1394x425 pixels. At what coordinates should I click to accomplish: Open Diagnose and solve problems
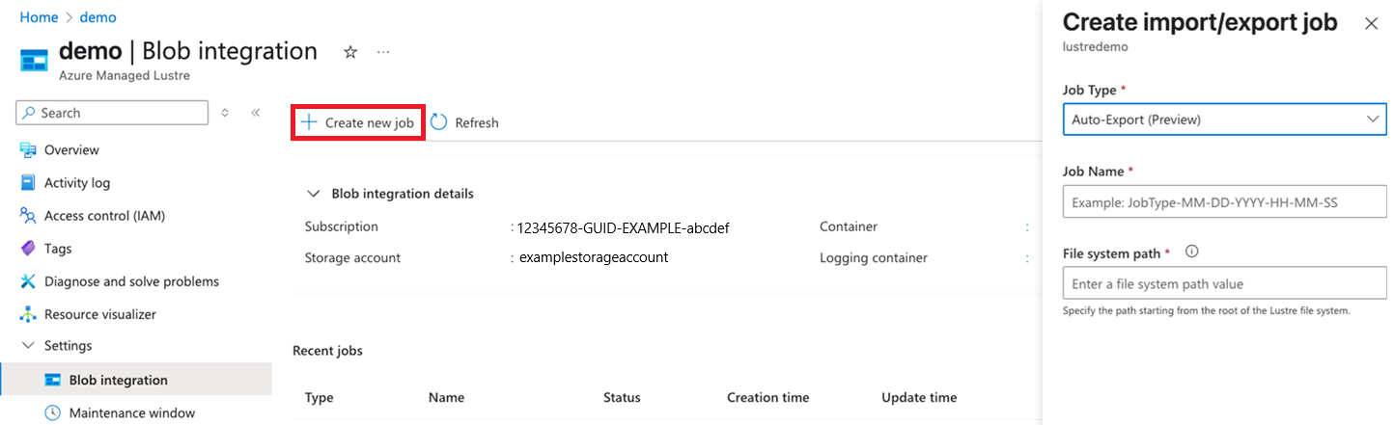(x=131, y=281)
